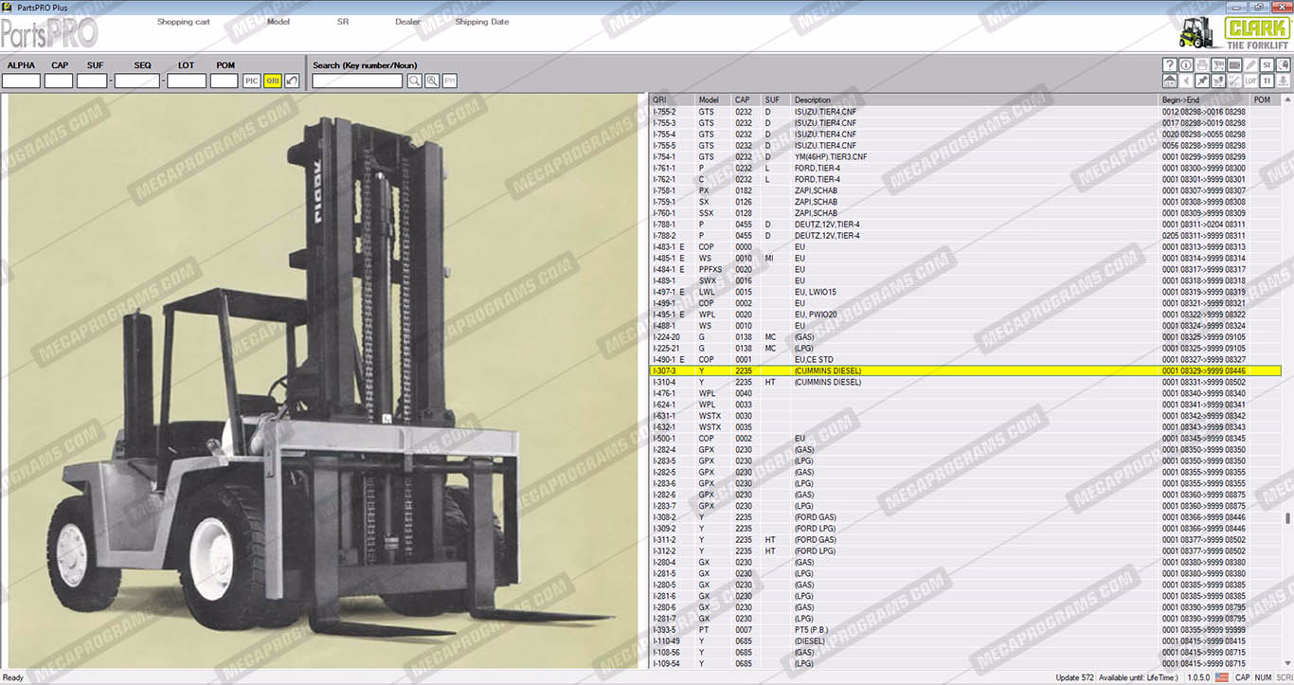
Task: Toggle the PIC view button
Action: coord(251,81)
